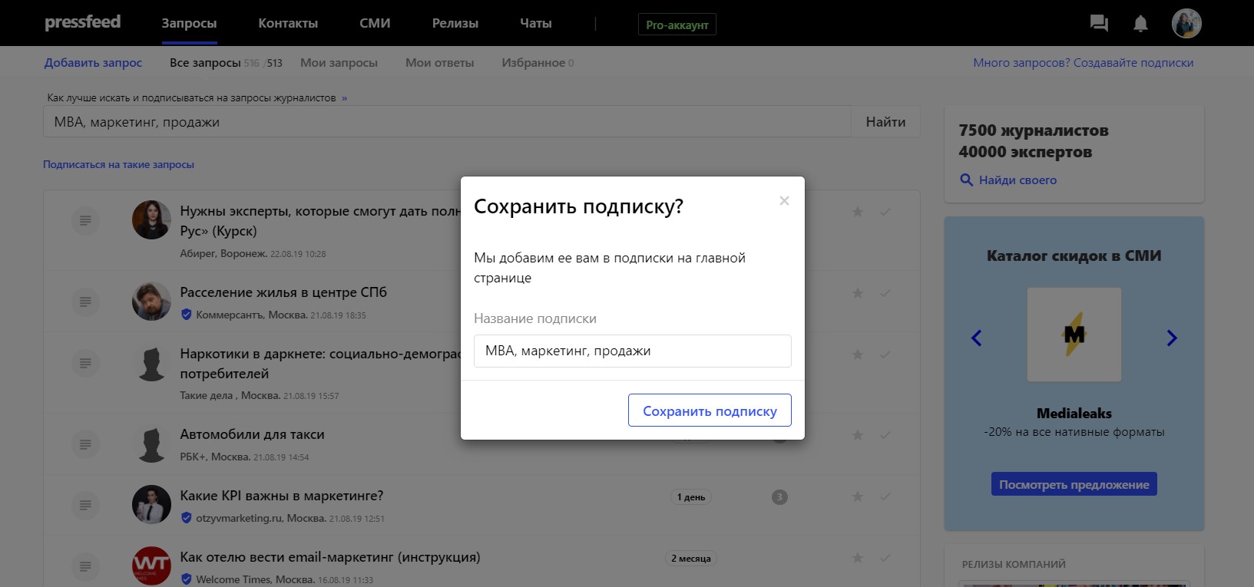Expand the details icon for Автомобили для такси
The height and width of the screenshot is (587, 1254).
(85, 444)
